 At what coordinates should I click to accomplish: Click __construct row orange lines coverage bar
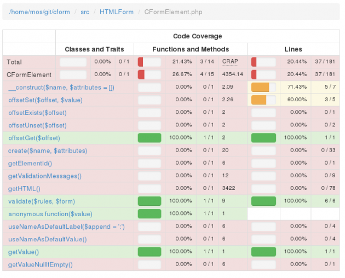coord(263,87)
